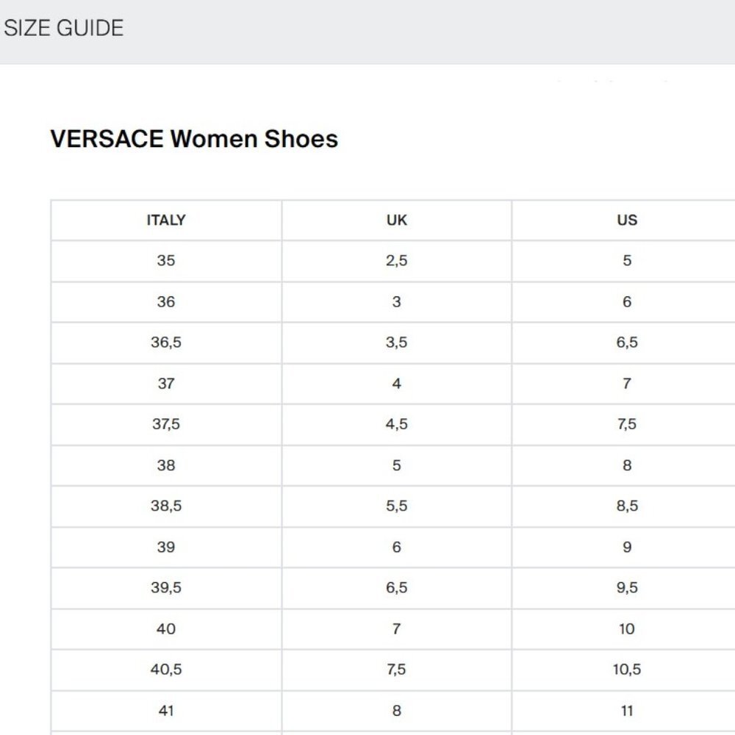The width and height of the screenshot is (735, 735).
Task: Click the Italy size 36,5 cell
Action: [166, 343]
